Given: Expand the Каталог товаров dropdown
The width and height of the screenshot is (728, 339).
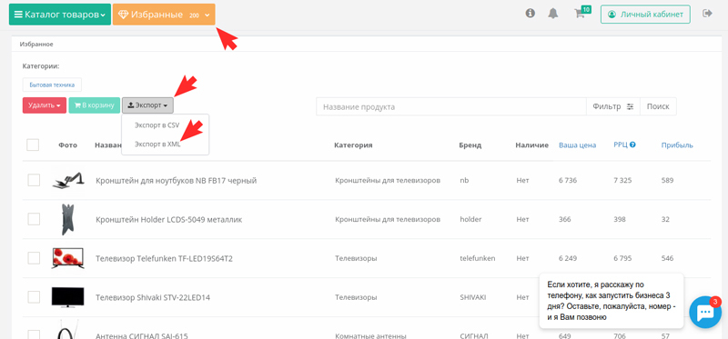Looking at the screenshot, I should (60, 15).
